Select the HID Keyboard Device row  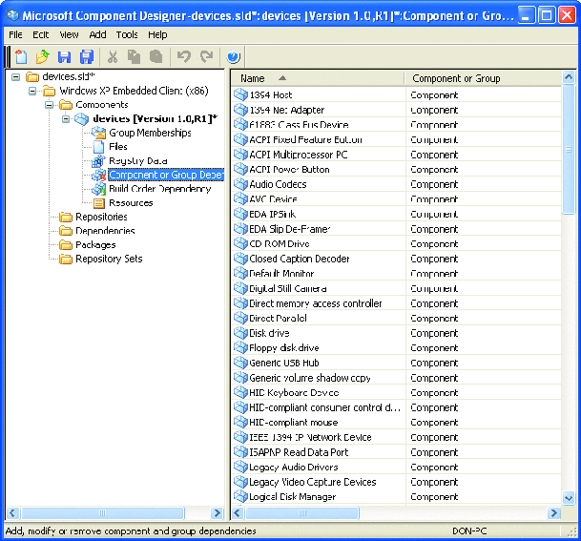(x=397, y=392)
